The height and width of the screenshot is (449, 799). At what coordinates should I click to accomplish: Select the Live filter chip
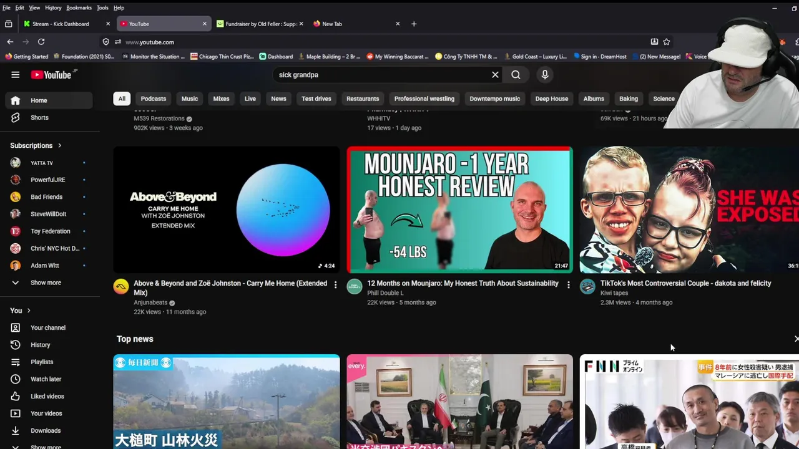[250, 99]
